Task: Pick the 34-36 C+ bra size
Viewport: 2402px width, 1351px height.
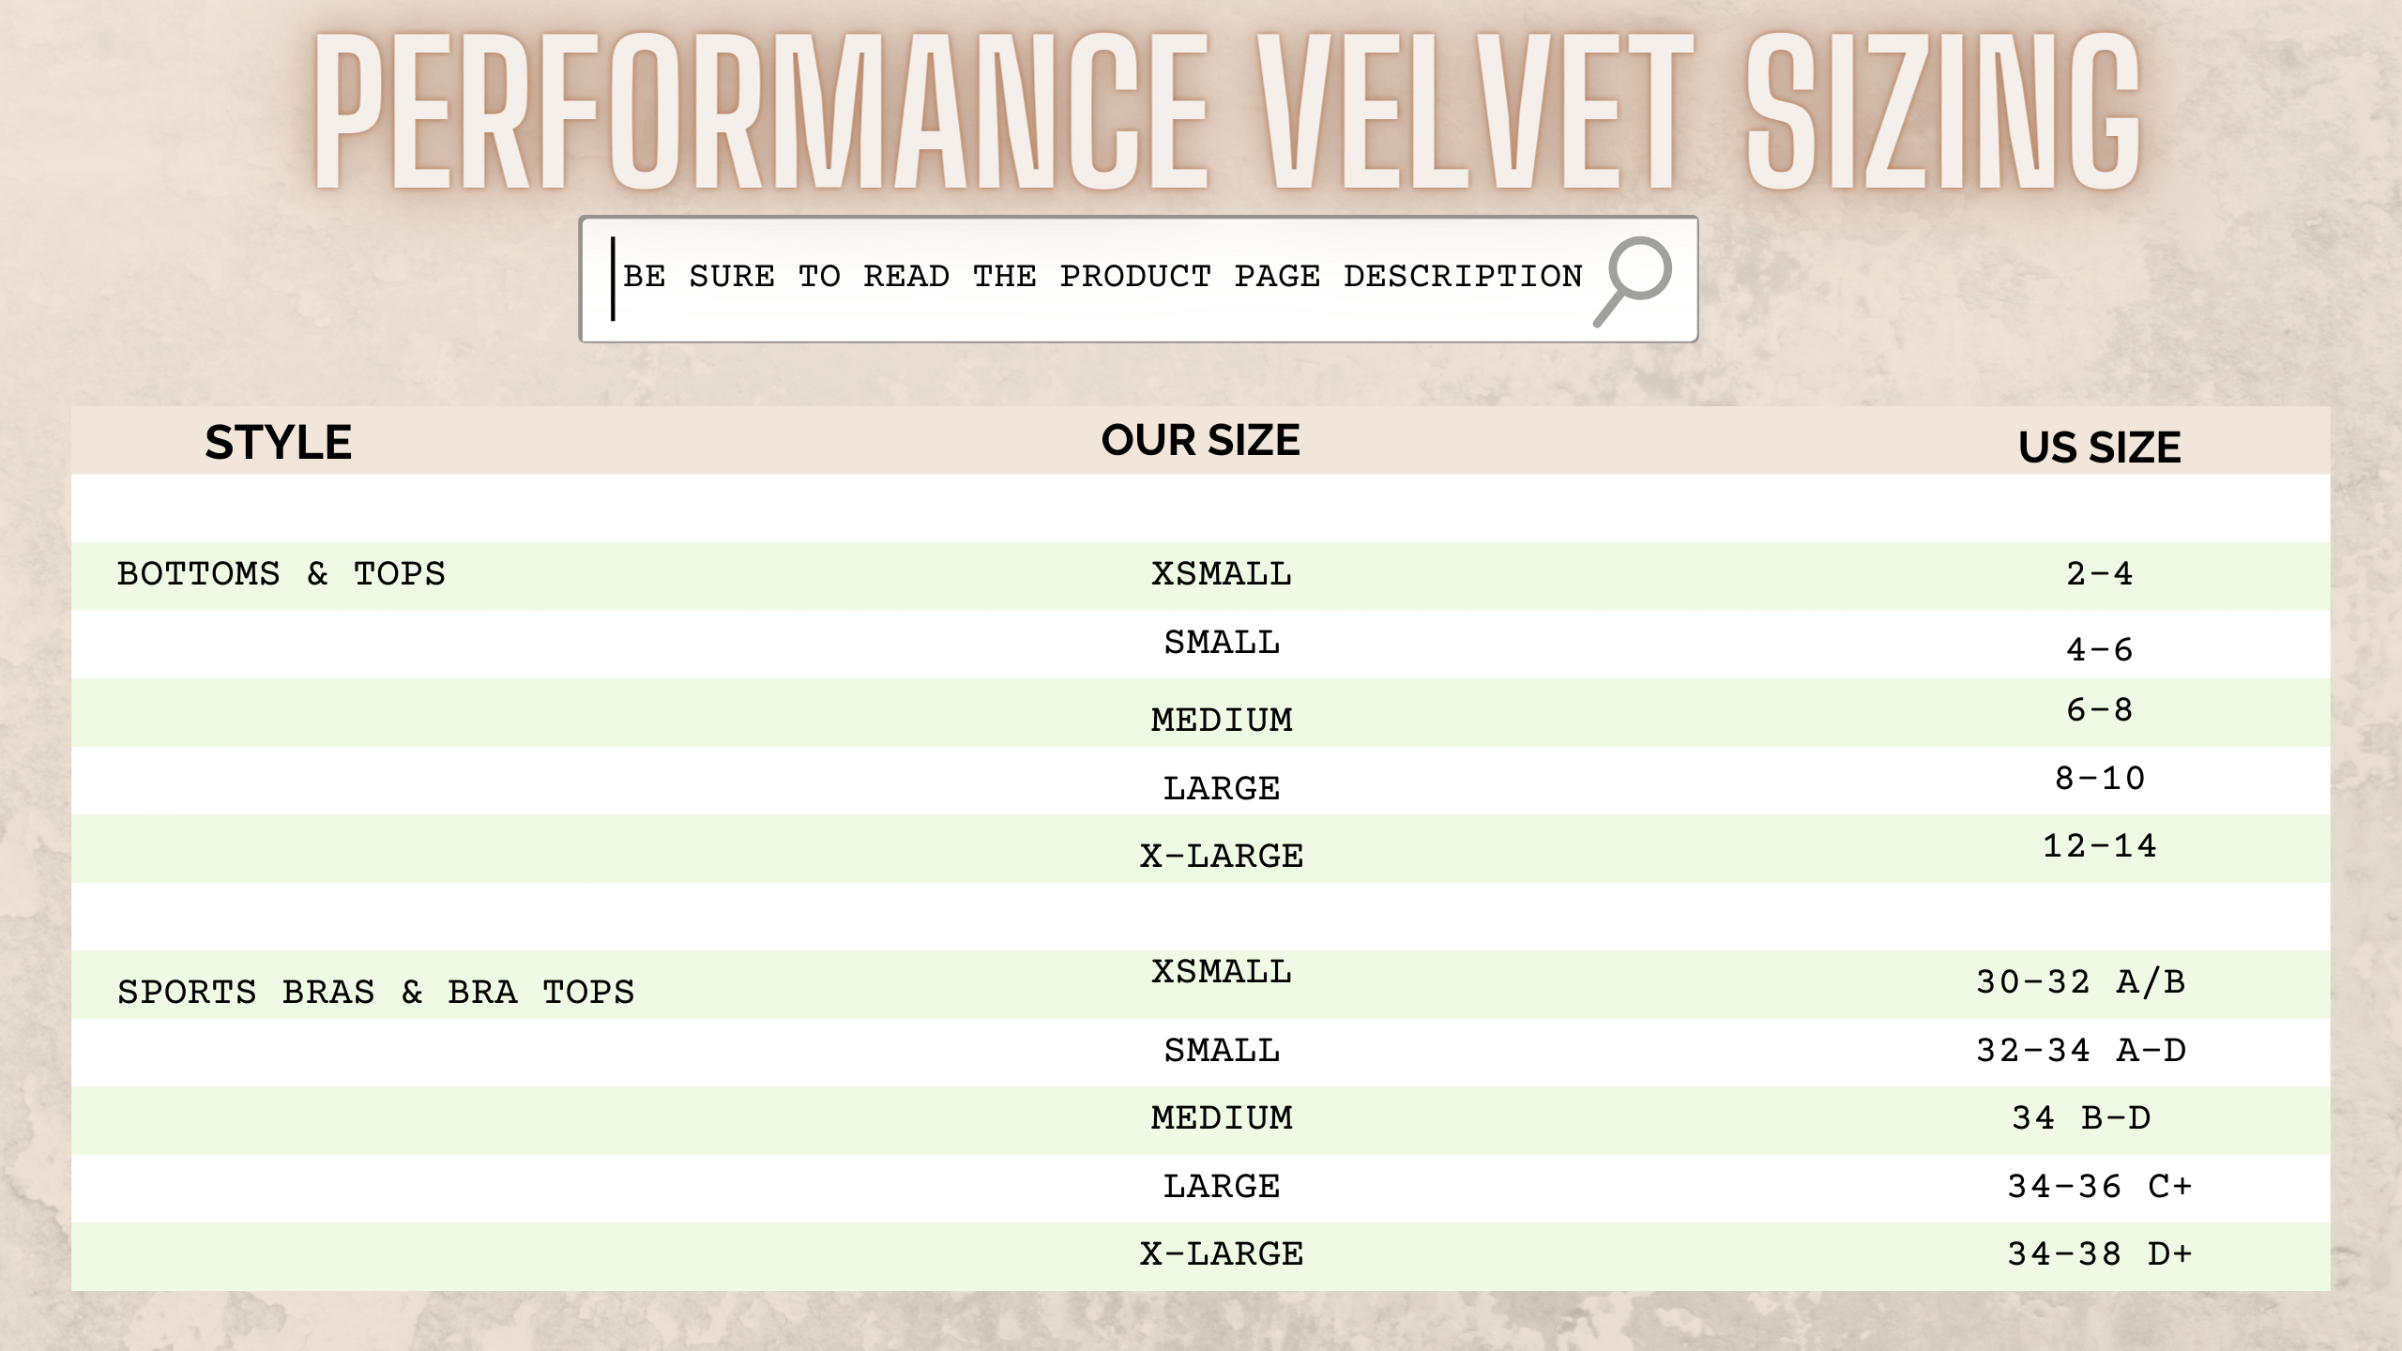Action: 2099,1187
